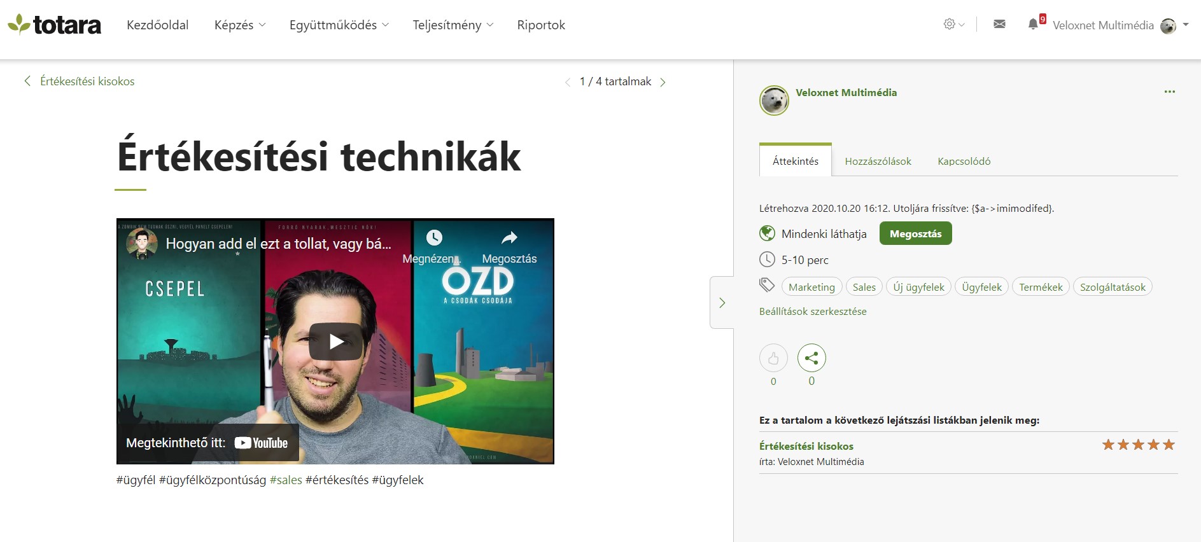Click the green Megosztás button
1201x542 pixels.
coord(915,233)
